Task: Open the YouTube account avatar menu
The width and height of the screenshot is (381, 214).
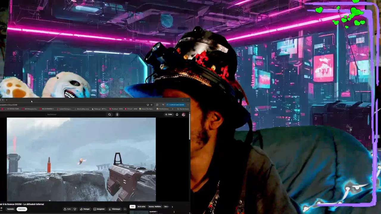Action: pyautogui.click(x=184, y=114)
